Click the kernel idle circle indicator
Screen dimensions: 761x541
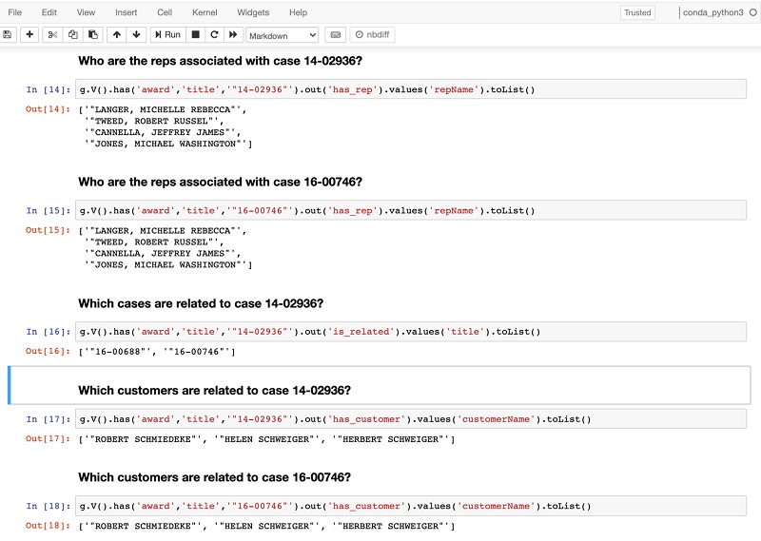click(x=752, y=12)
